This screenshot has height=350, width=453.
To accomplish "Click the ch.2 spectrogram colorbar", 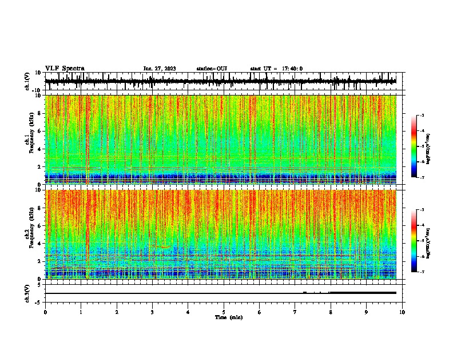I will click(414, 241).
